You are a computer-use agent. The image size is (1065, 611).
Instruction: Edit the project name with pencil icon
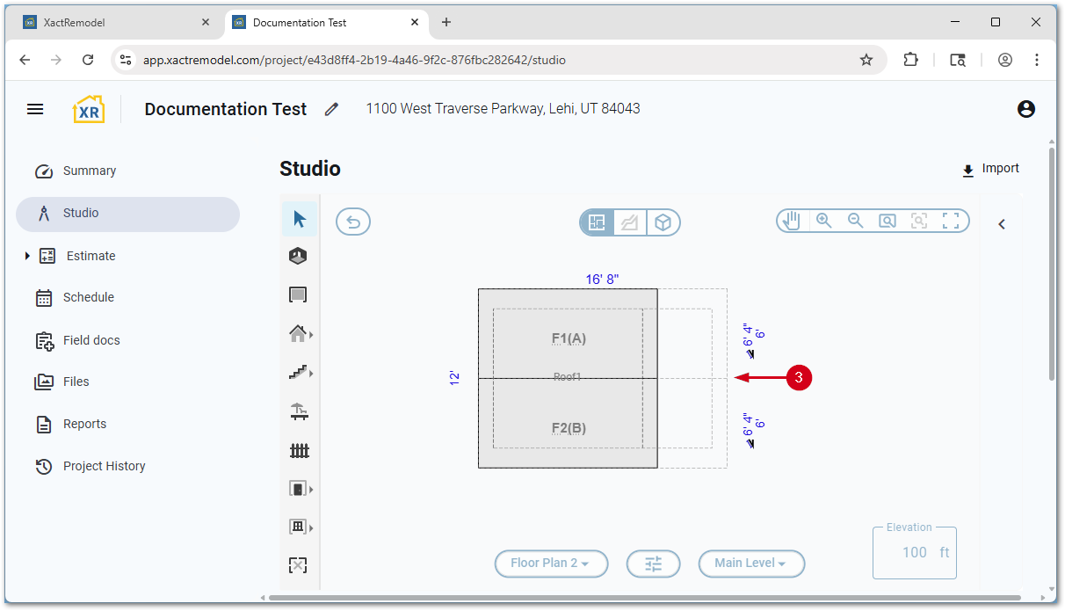pos(331,109)
